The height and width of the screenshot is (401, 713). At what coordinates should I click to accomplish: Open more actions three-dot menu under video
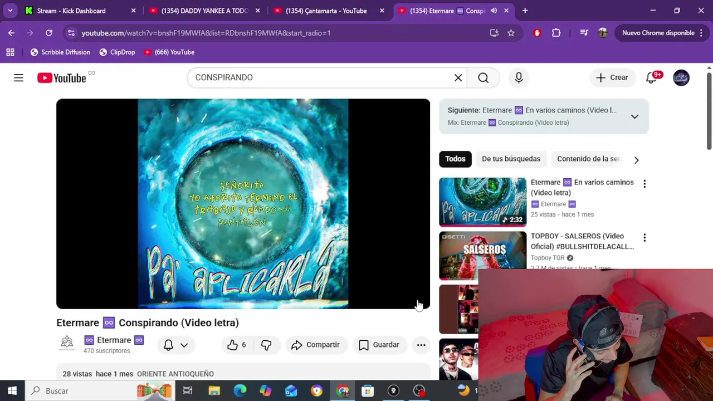tap(421, 345)
